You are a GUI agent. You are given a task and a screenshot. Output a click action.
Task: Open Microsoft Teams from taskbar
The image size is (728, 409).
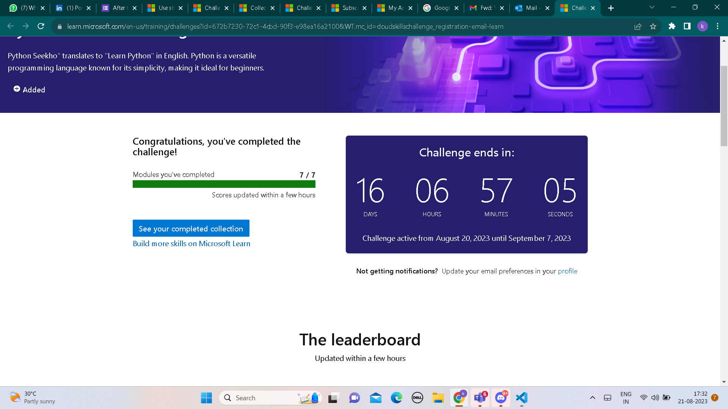[x=480, y=398]
